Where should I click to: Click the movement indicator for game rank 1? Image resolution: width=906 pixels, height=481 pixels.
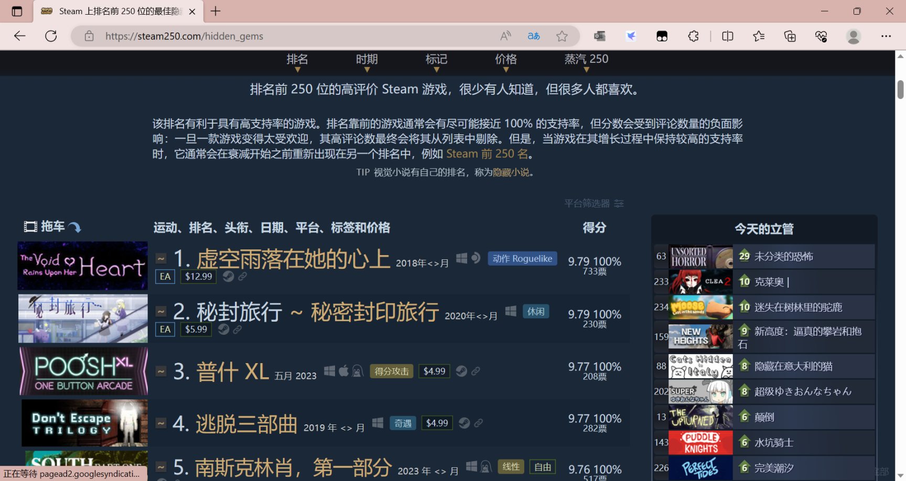161,258
